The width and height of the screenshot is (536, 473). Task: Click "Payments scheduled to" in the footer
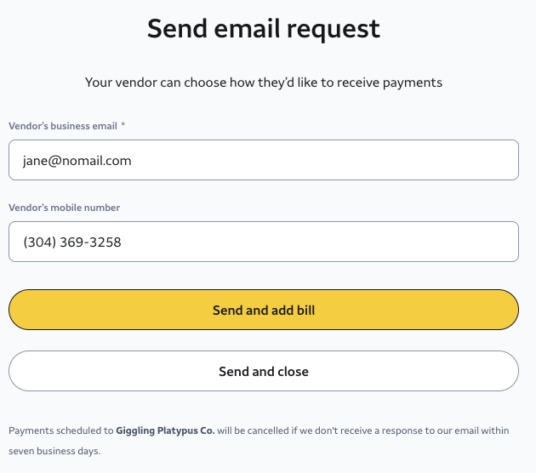pyautogui.click(x=60, y=430)
